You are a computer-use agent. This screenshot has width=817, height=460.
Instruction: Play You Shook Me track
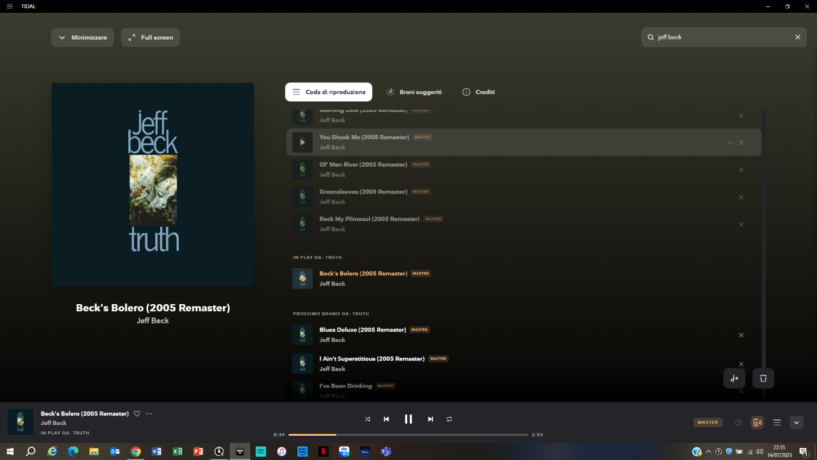(x=303, y=142)
